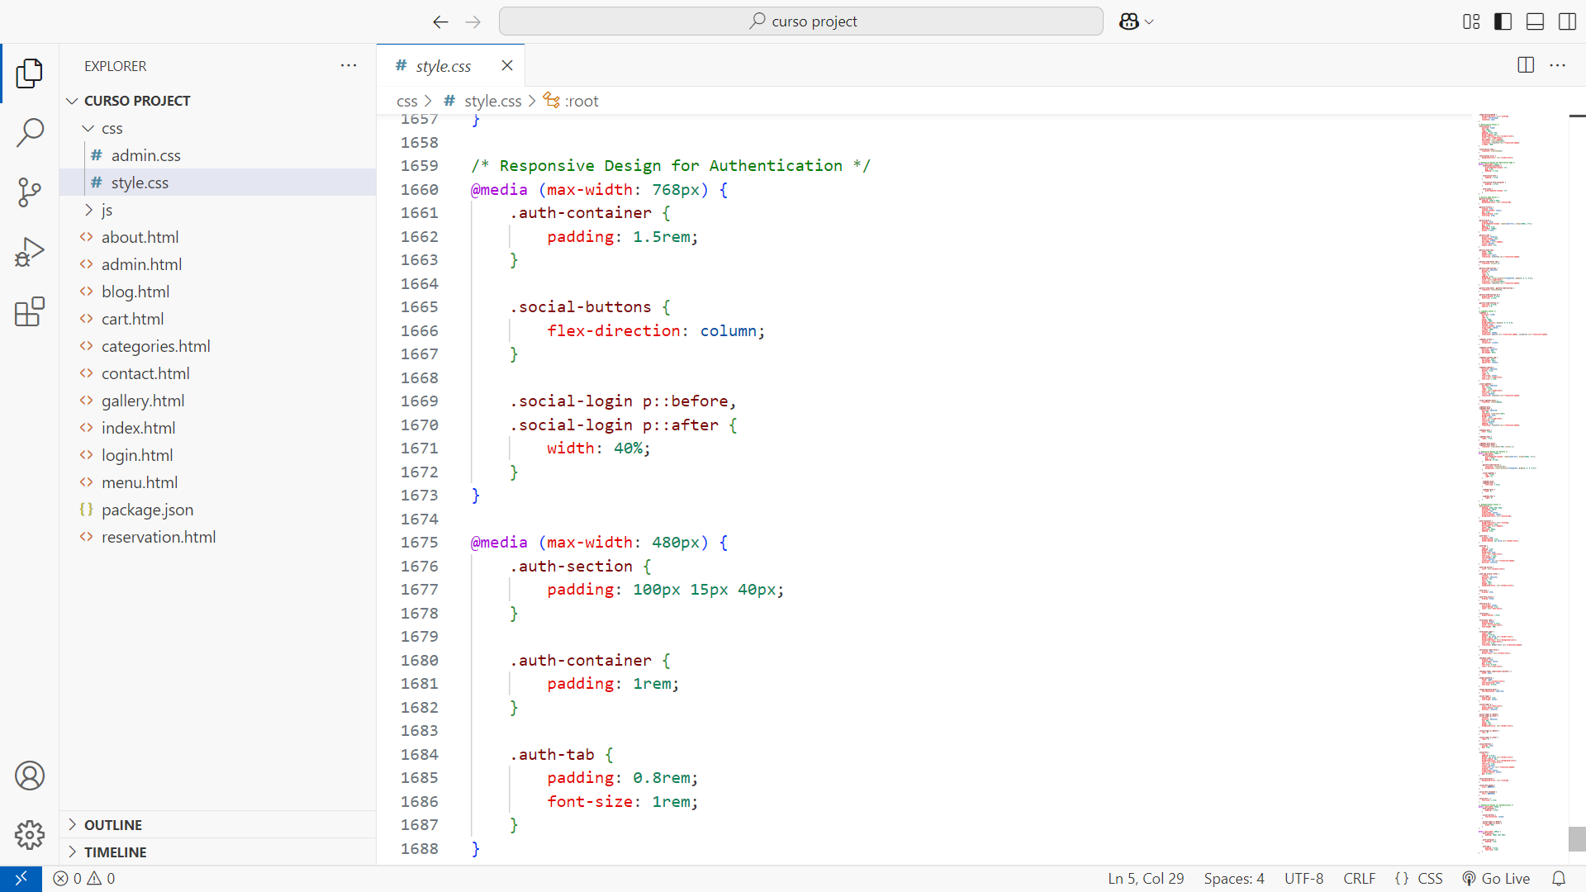Open errors and warnings status indicator
This screenshot has height=892, width=1586.
84,879
